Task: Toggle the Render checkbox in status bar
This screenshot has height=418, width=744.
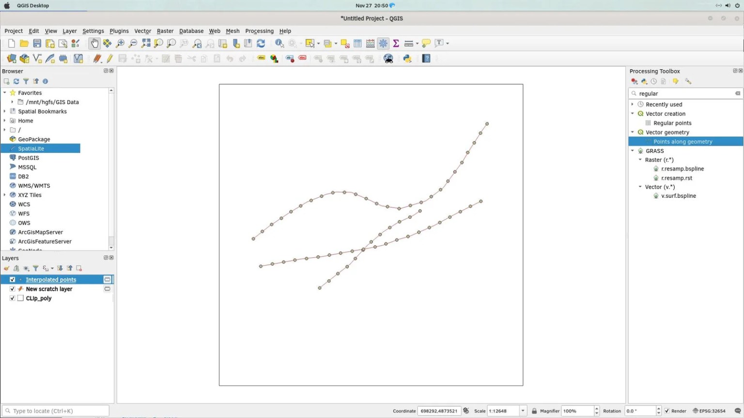Action: point(667,410)
